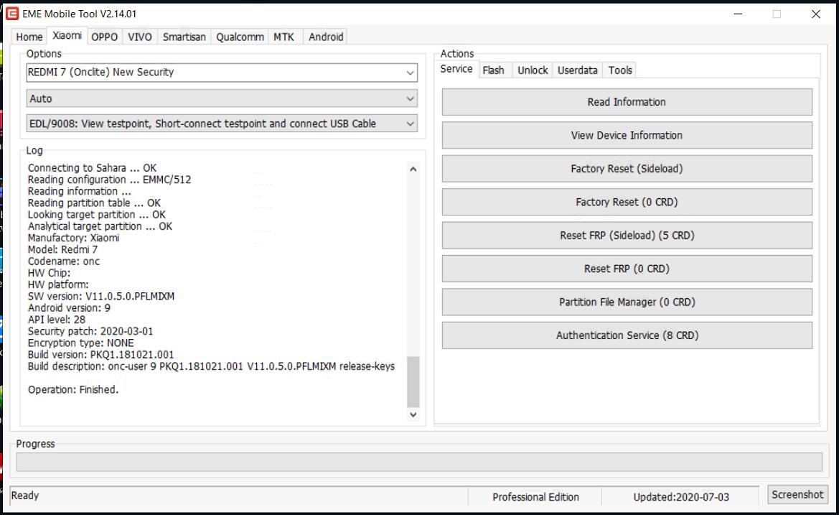Switch to the Xiaomi tab
Viewport: 839px width, 515px height.
[67, 36]
